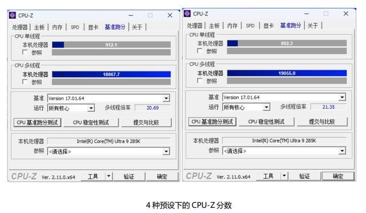Click 确定 button in right window
The height and width of the screenshot is (213, 366).
[x=338, y=176]
